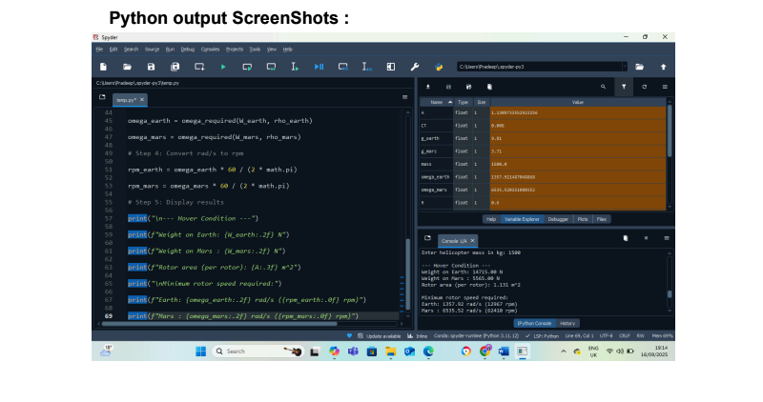The height and width of the screenshot is (402, 763).
Task: Click the Update available status item
Action: click(x=379, y=336)
